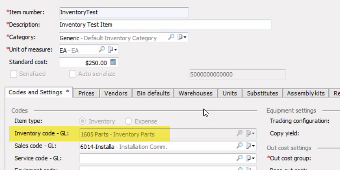Click Inventory code - GL lookup magnifier

point(239,133)
